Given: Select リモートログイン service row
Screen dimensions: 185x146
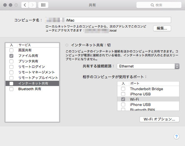Looking at the screenshot, I should (32, 67).
